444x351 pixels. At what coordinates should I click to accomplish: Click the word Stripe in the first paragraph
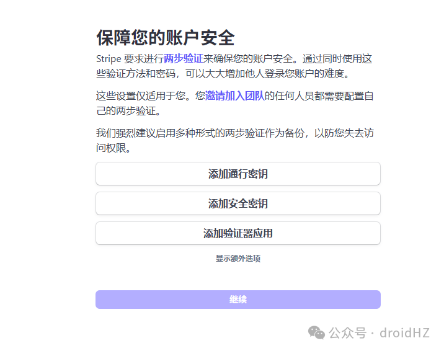[109, 59]
